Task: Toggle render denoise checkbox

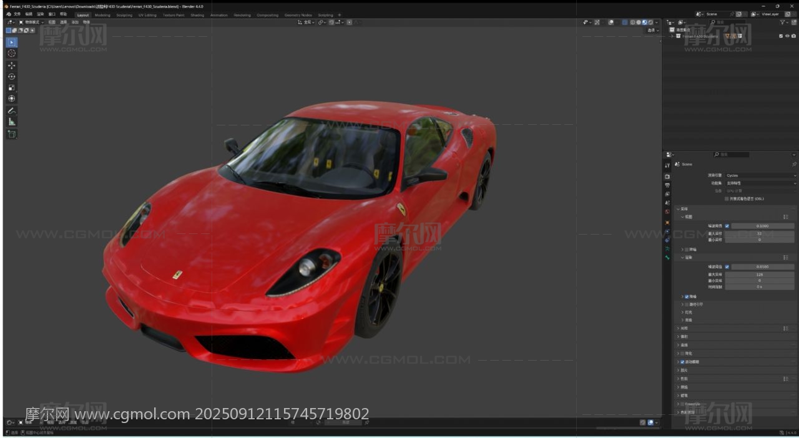Action: tap(687, 296)
